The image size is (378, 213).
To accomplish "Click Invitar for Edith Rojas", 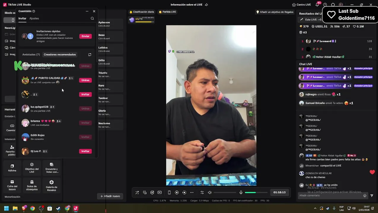I will point(85,137).
